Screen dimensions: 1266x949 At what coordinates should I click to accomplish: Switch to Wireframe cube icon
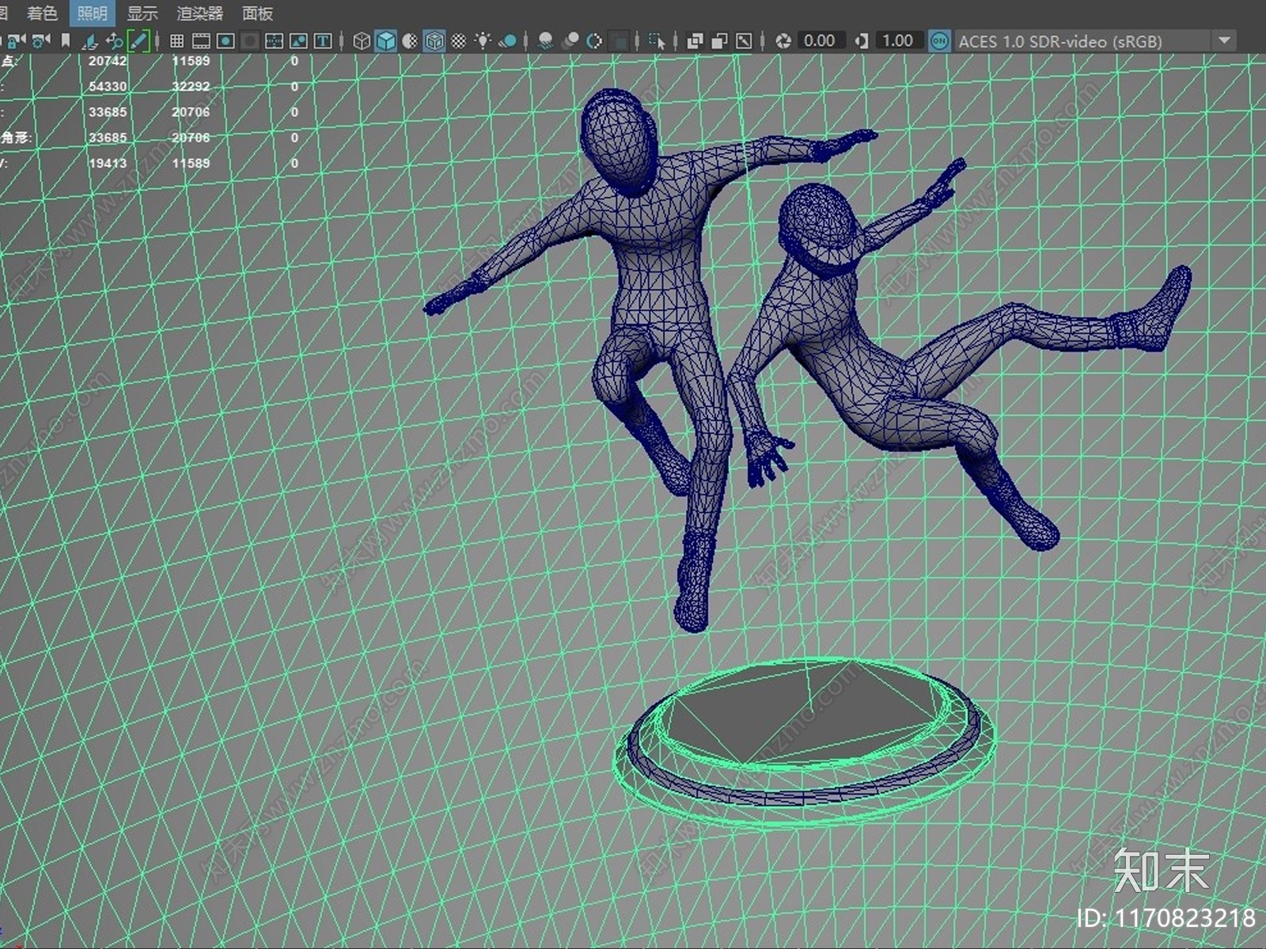point(362,40)
